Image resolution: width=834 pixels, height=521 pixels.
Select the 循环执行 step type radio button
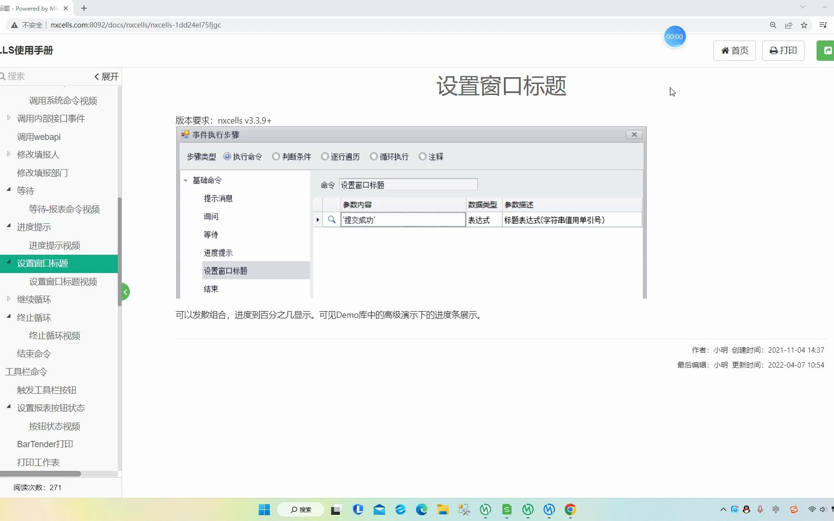tap(374, 156)
